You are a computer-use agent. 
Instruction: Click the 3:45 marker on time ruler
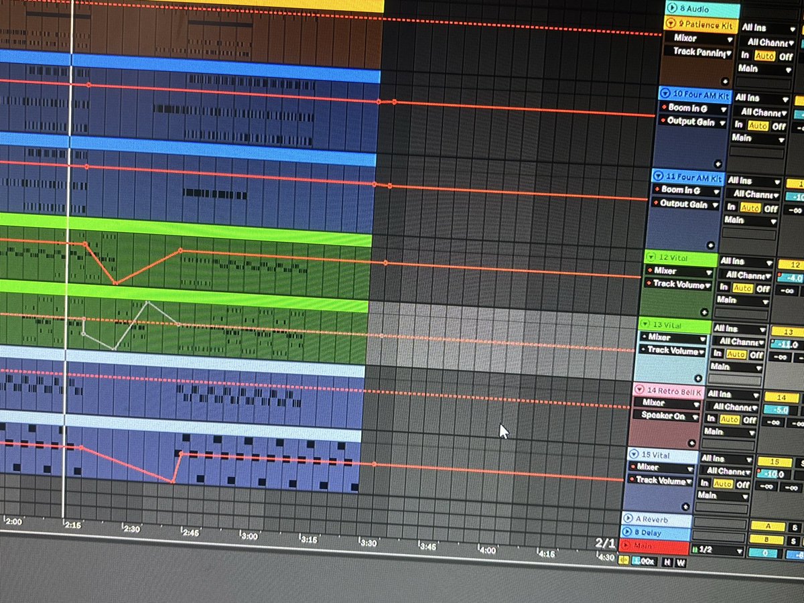[427, 546]
